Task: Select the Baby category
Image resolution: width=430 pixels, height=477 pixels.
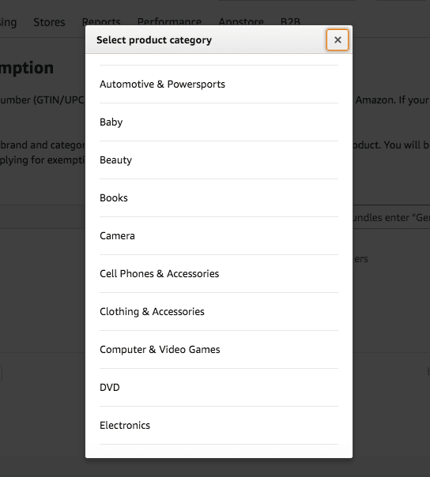Action: tap(219, 122)
